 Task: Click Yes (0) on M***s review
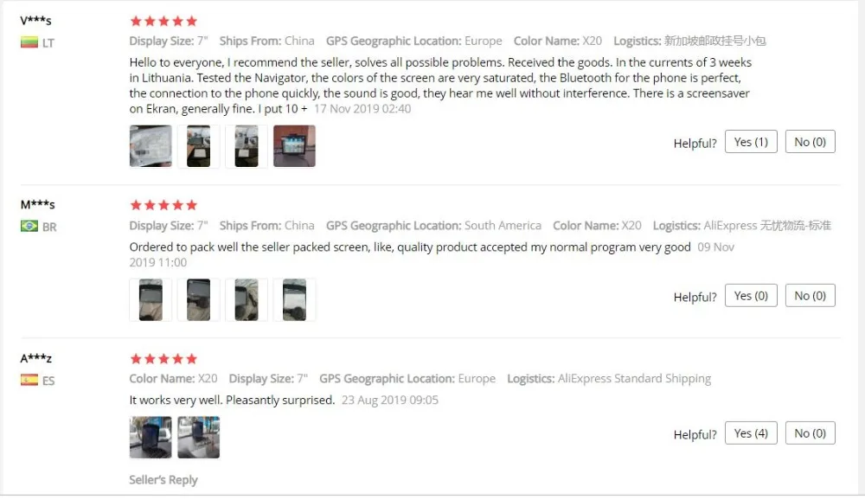[751, 296]
